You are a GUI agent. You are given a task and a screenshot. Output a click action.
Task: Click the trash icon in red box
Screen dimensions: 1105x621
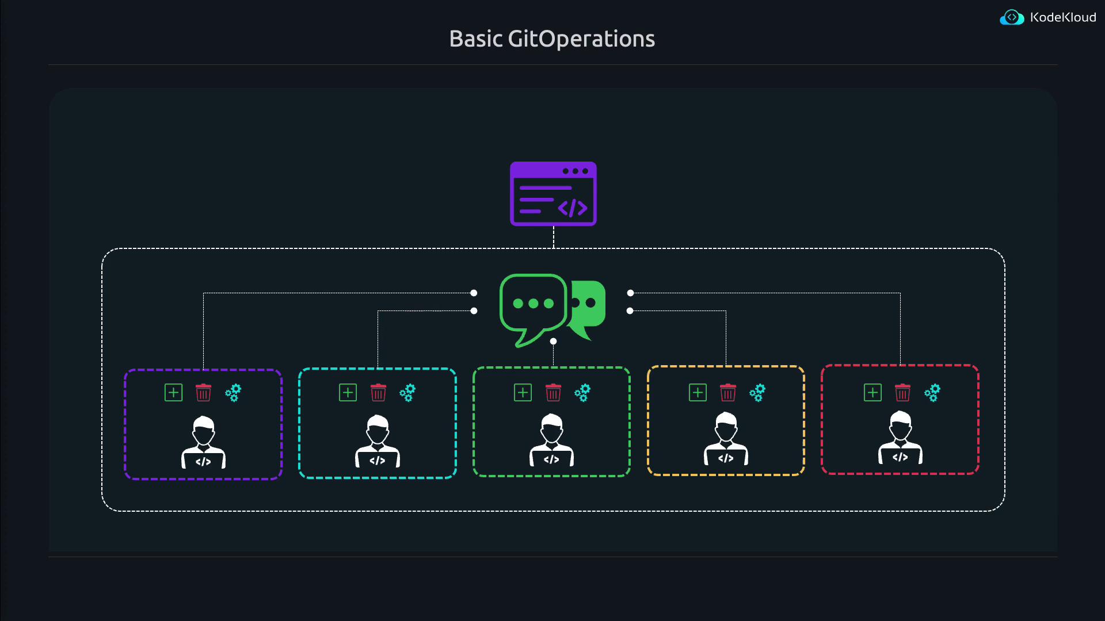[902, 393]
